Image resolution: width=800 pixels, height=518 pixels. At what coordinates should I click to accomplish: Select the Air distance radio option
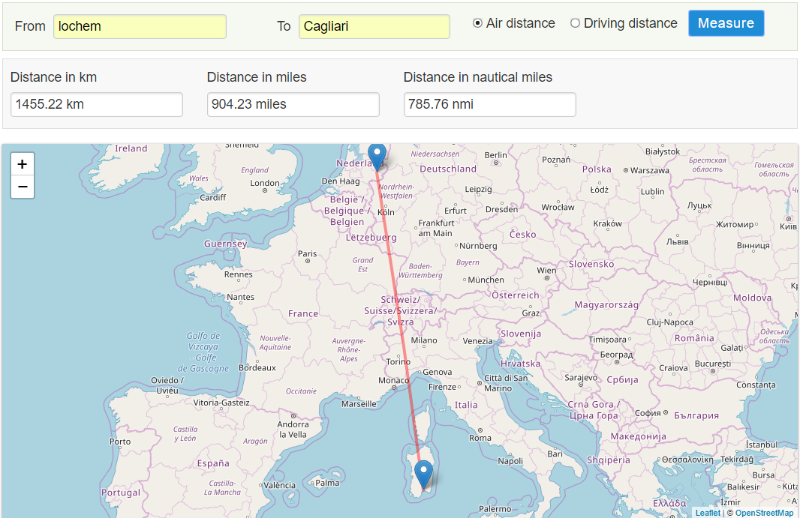point(478,23)
